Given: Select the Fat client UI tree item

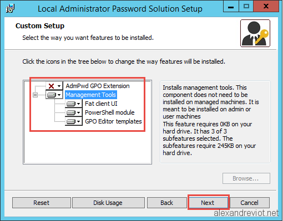Looking at the screenshot, I should [x=101, y=104].
